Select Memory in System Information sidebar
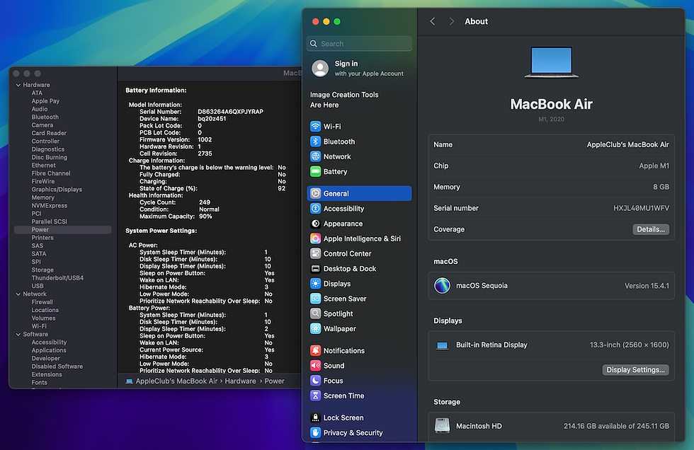Image resolution: width=694 pixels, height=450 pixels. coord(42,197)
